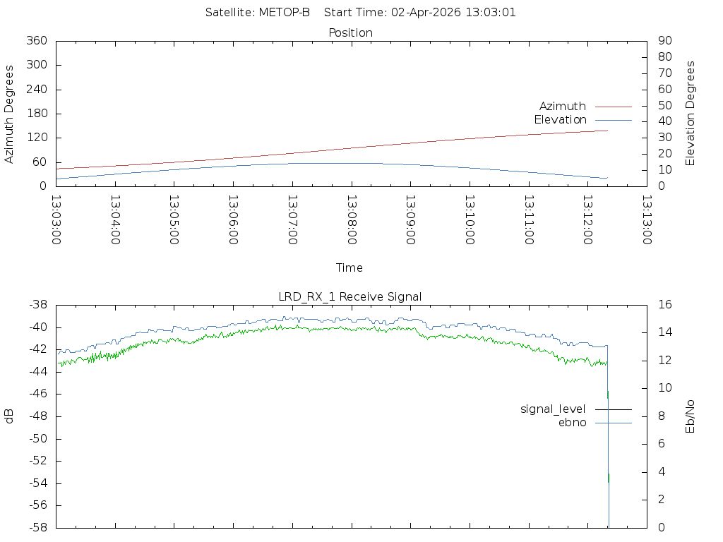
Task: Select the Elevation legend label
Action: (x=560, y=120)
